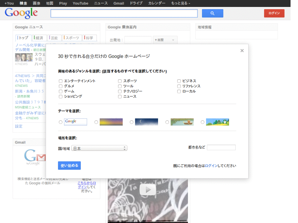The image size is (298, 223).
Task: Select the 芸能 news tab
Action: pos(54,38)
